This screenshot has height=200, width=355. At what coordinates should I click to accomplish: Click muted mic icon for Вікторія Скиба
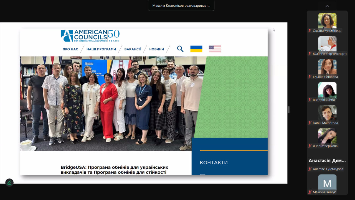pos(310,100)
